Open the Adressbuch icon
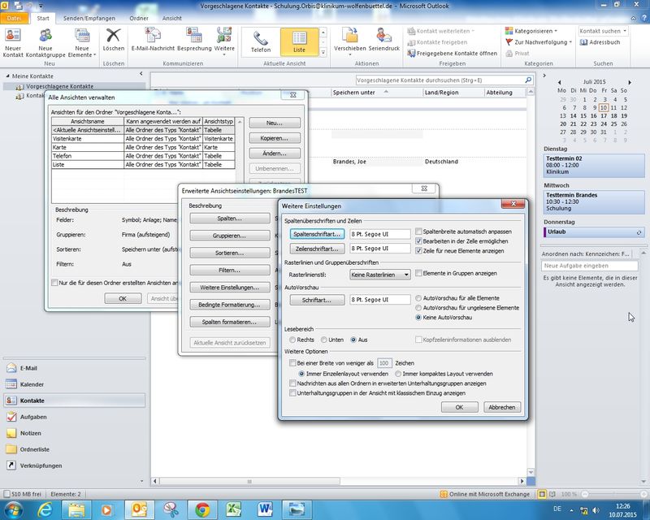The height and width of the screenshot is (520, 650). 586,41
